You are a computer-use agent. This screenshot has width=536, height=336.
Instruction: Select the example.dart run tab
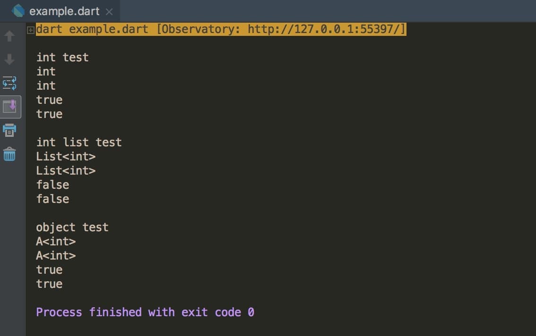(x=60, y=11)
